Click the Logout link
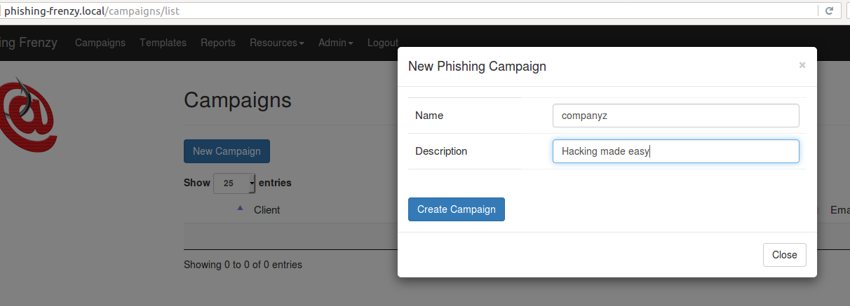Image resolution: width=850 pixels, height=306 pixels. coord(383,43)
